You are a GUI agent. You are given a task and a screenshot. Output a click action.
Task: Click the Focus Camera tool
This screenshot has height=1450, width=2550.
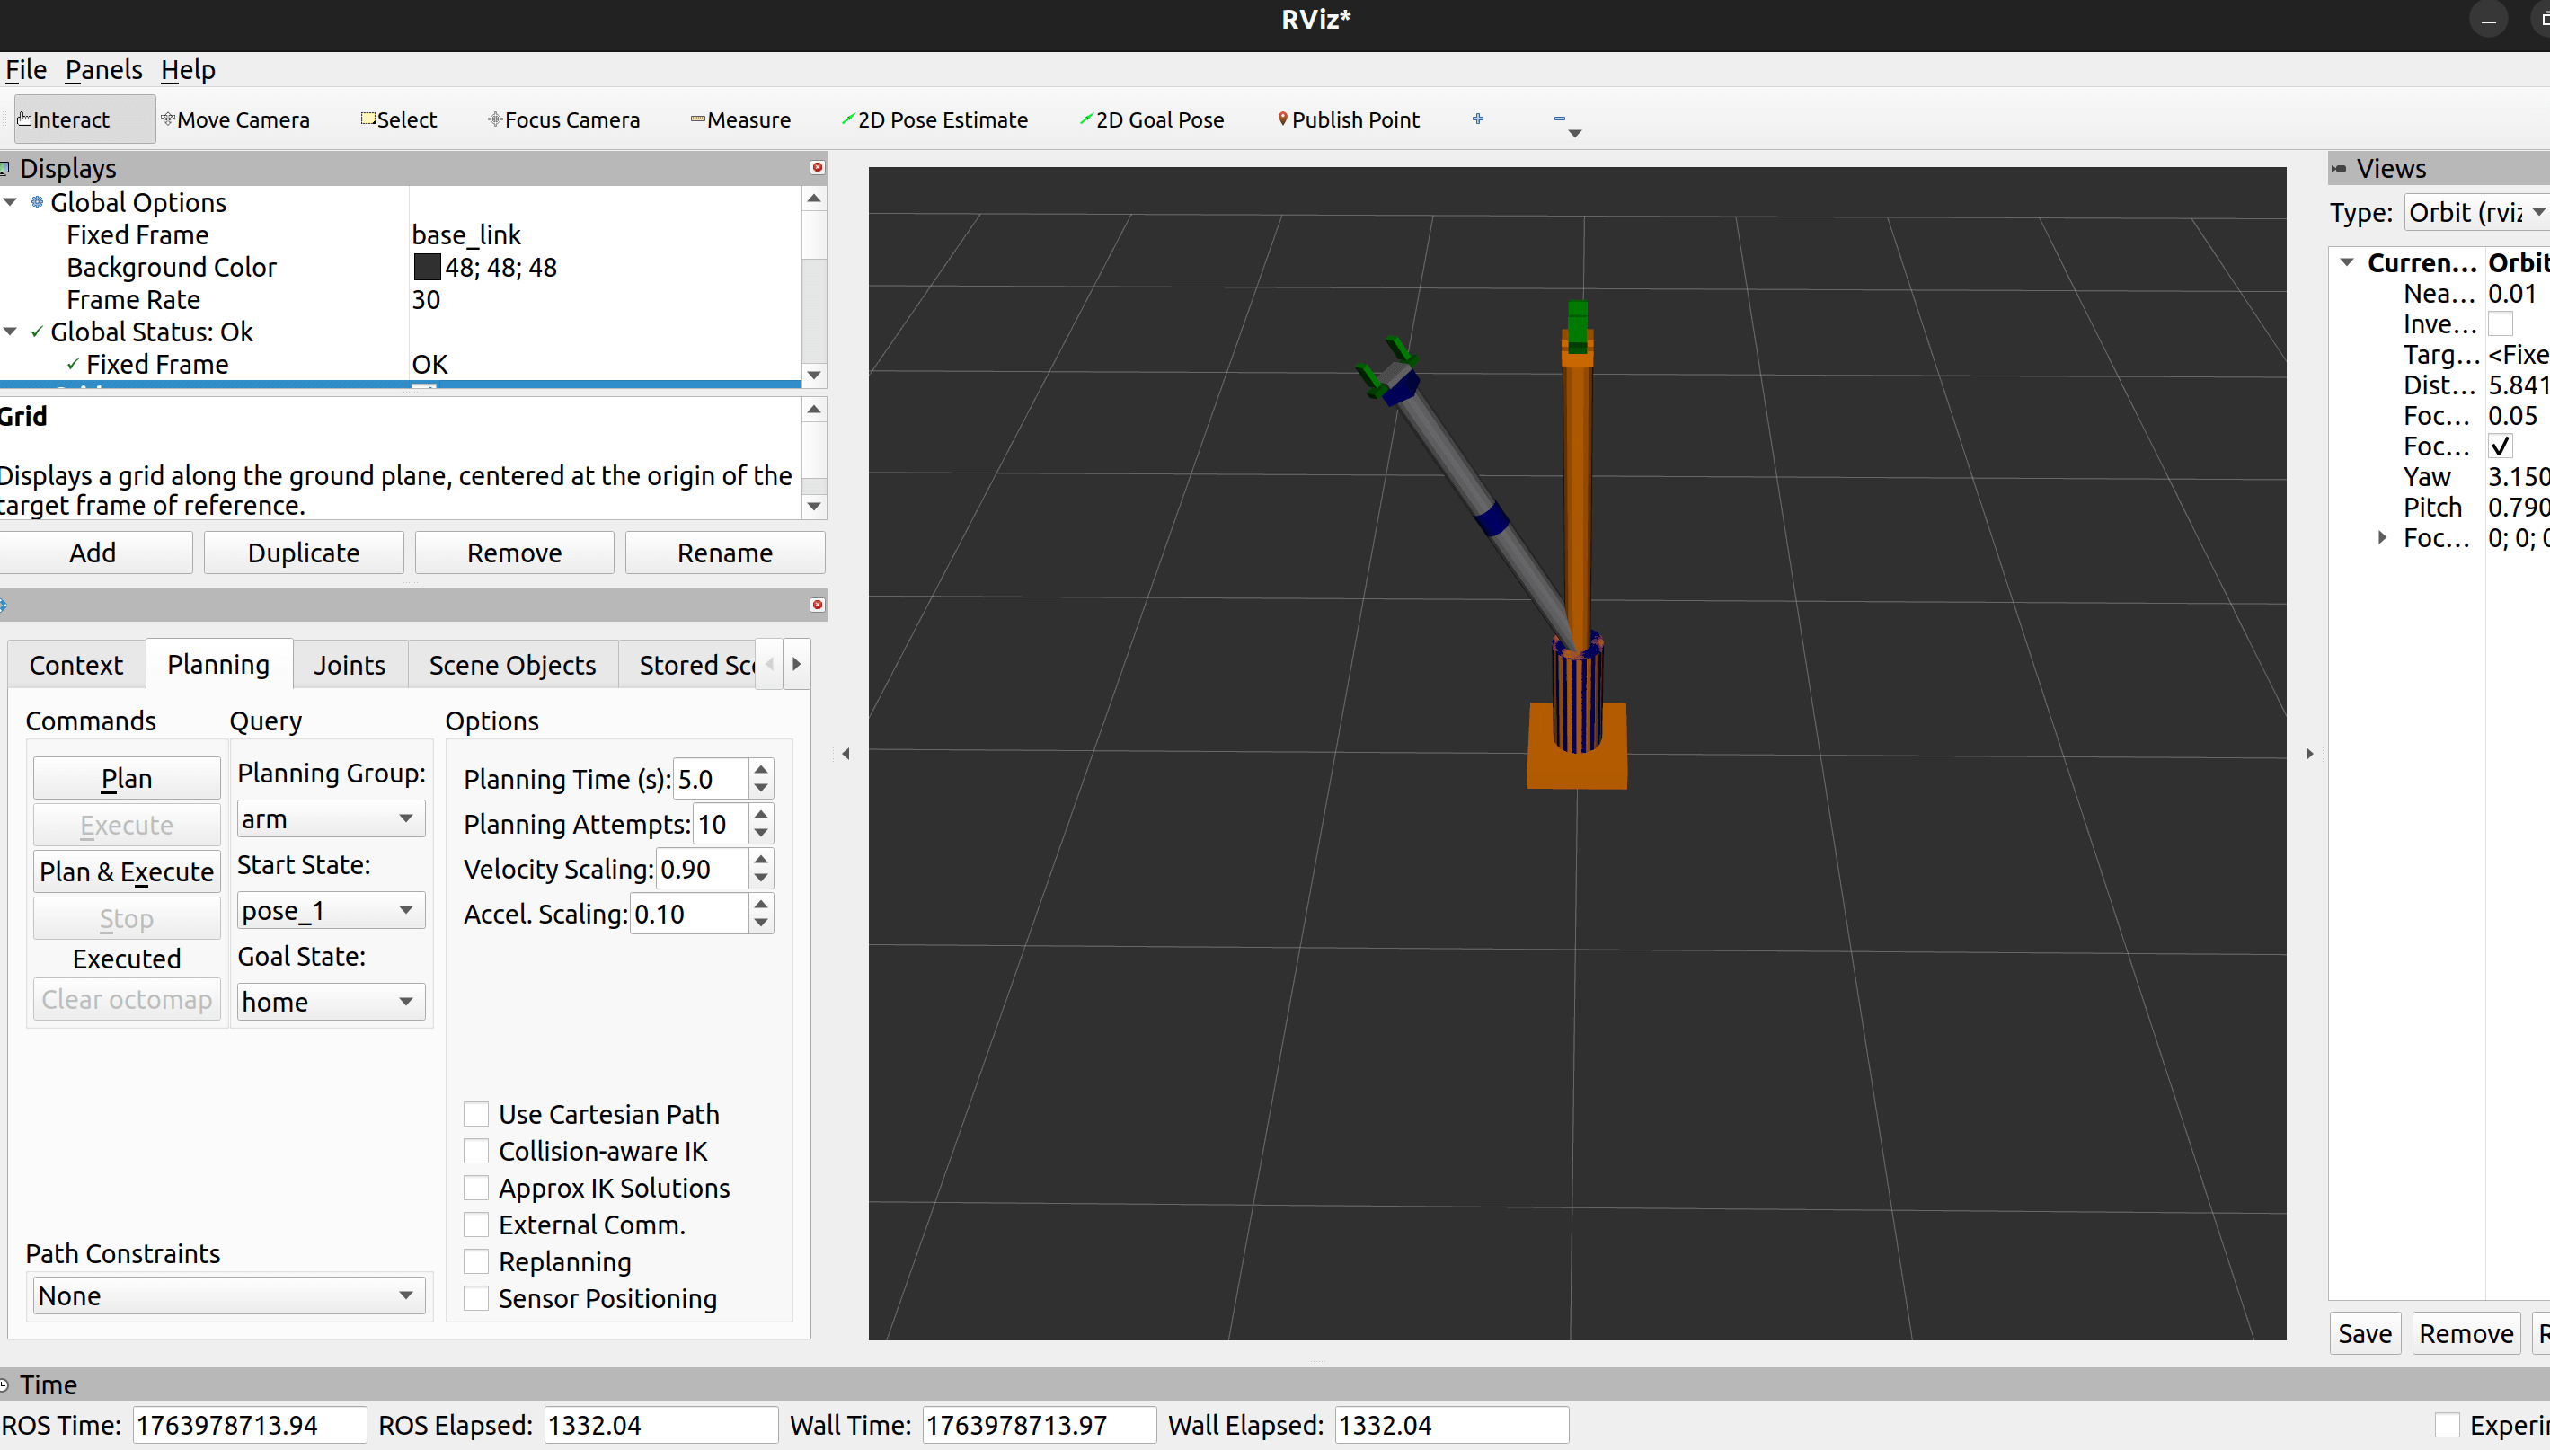coord(564,119)
